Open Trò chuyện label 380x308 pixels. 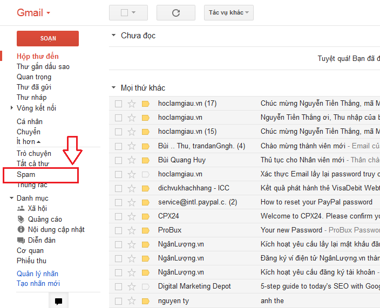[x=34, y=154]
